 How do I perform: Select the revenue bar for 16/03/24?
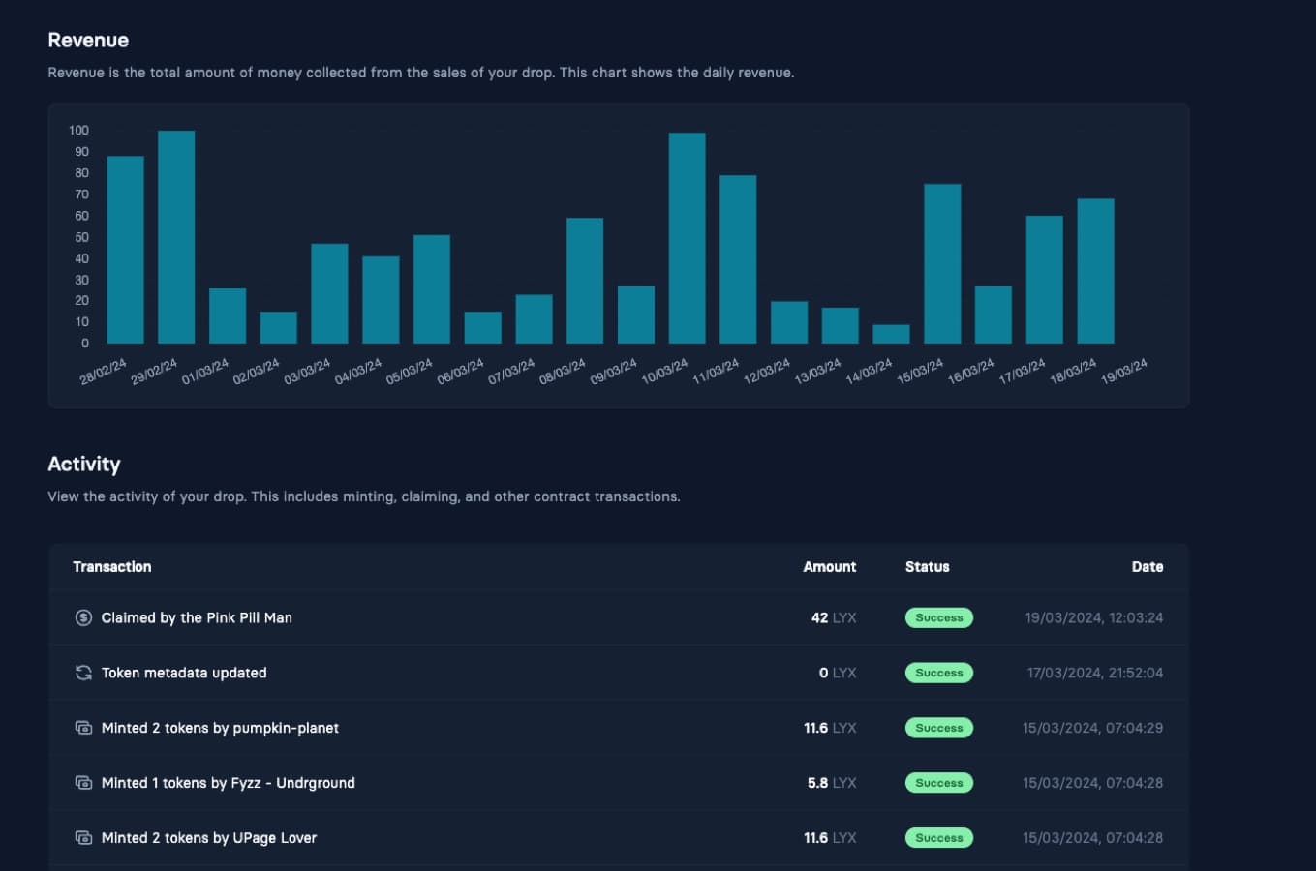point(994,315)
